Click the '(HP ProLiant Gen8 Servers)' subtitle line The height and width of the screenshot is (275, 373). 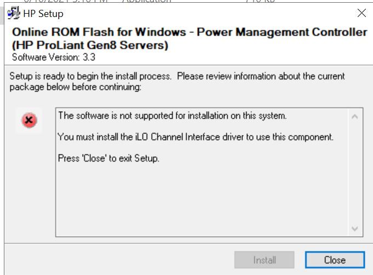pyautogui.click(x=90, y=45)
